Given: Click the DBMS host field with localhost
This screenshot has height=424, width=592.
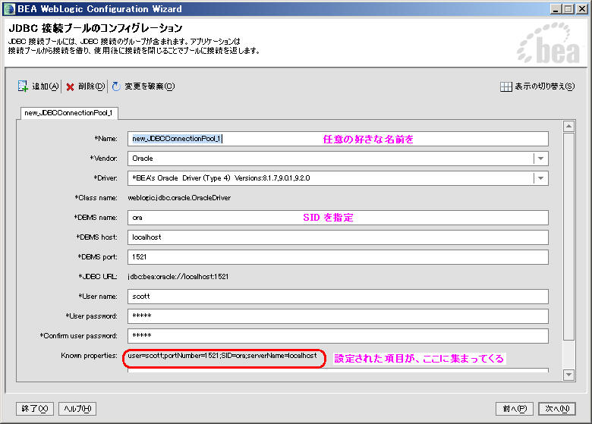Looking at the screenshot, I should pos(338,237).
